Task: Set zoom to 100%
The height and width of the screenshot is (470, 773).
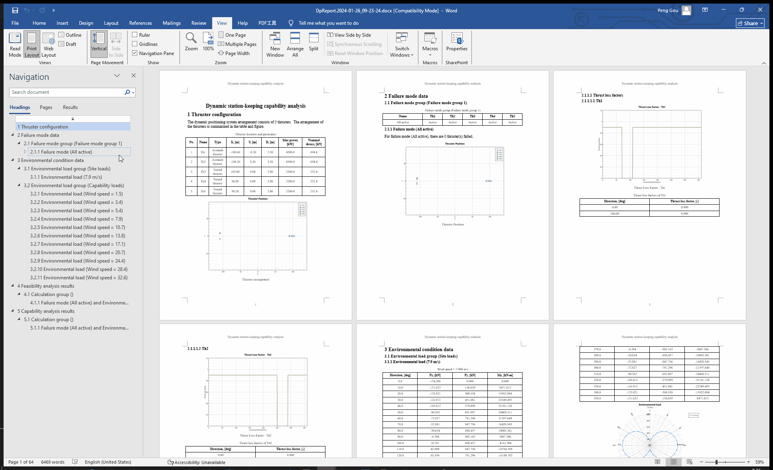Action: click(x=208, y=41)
